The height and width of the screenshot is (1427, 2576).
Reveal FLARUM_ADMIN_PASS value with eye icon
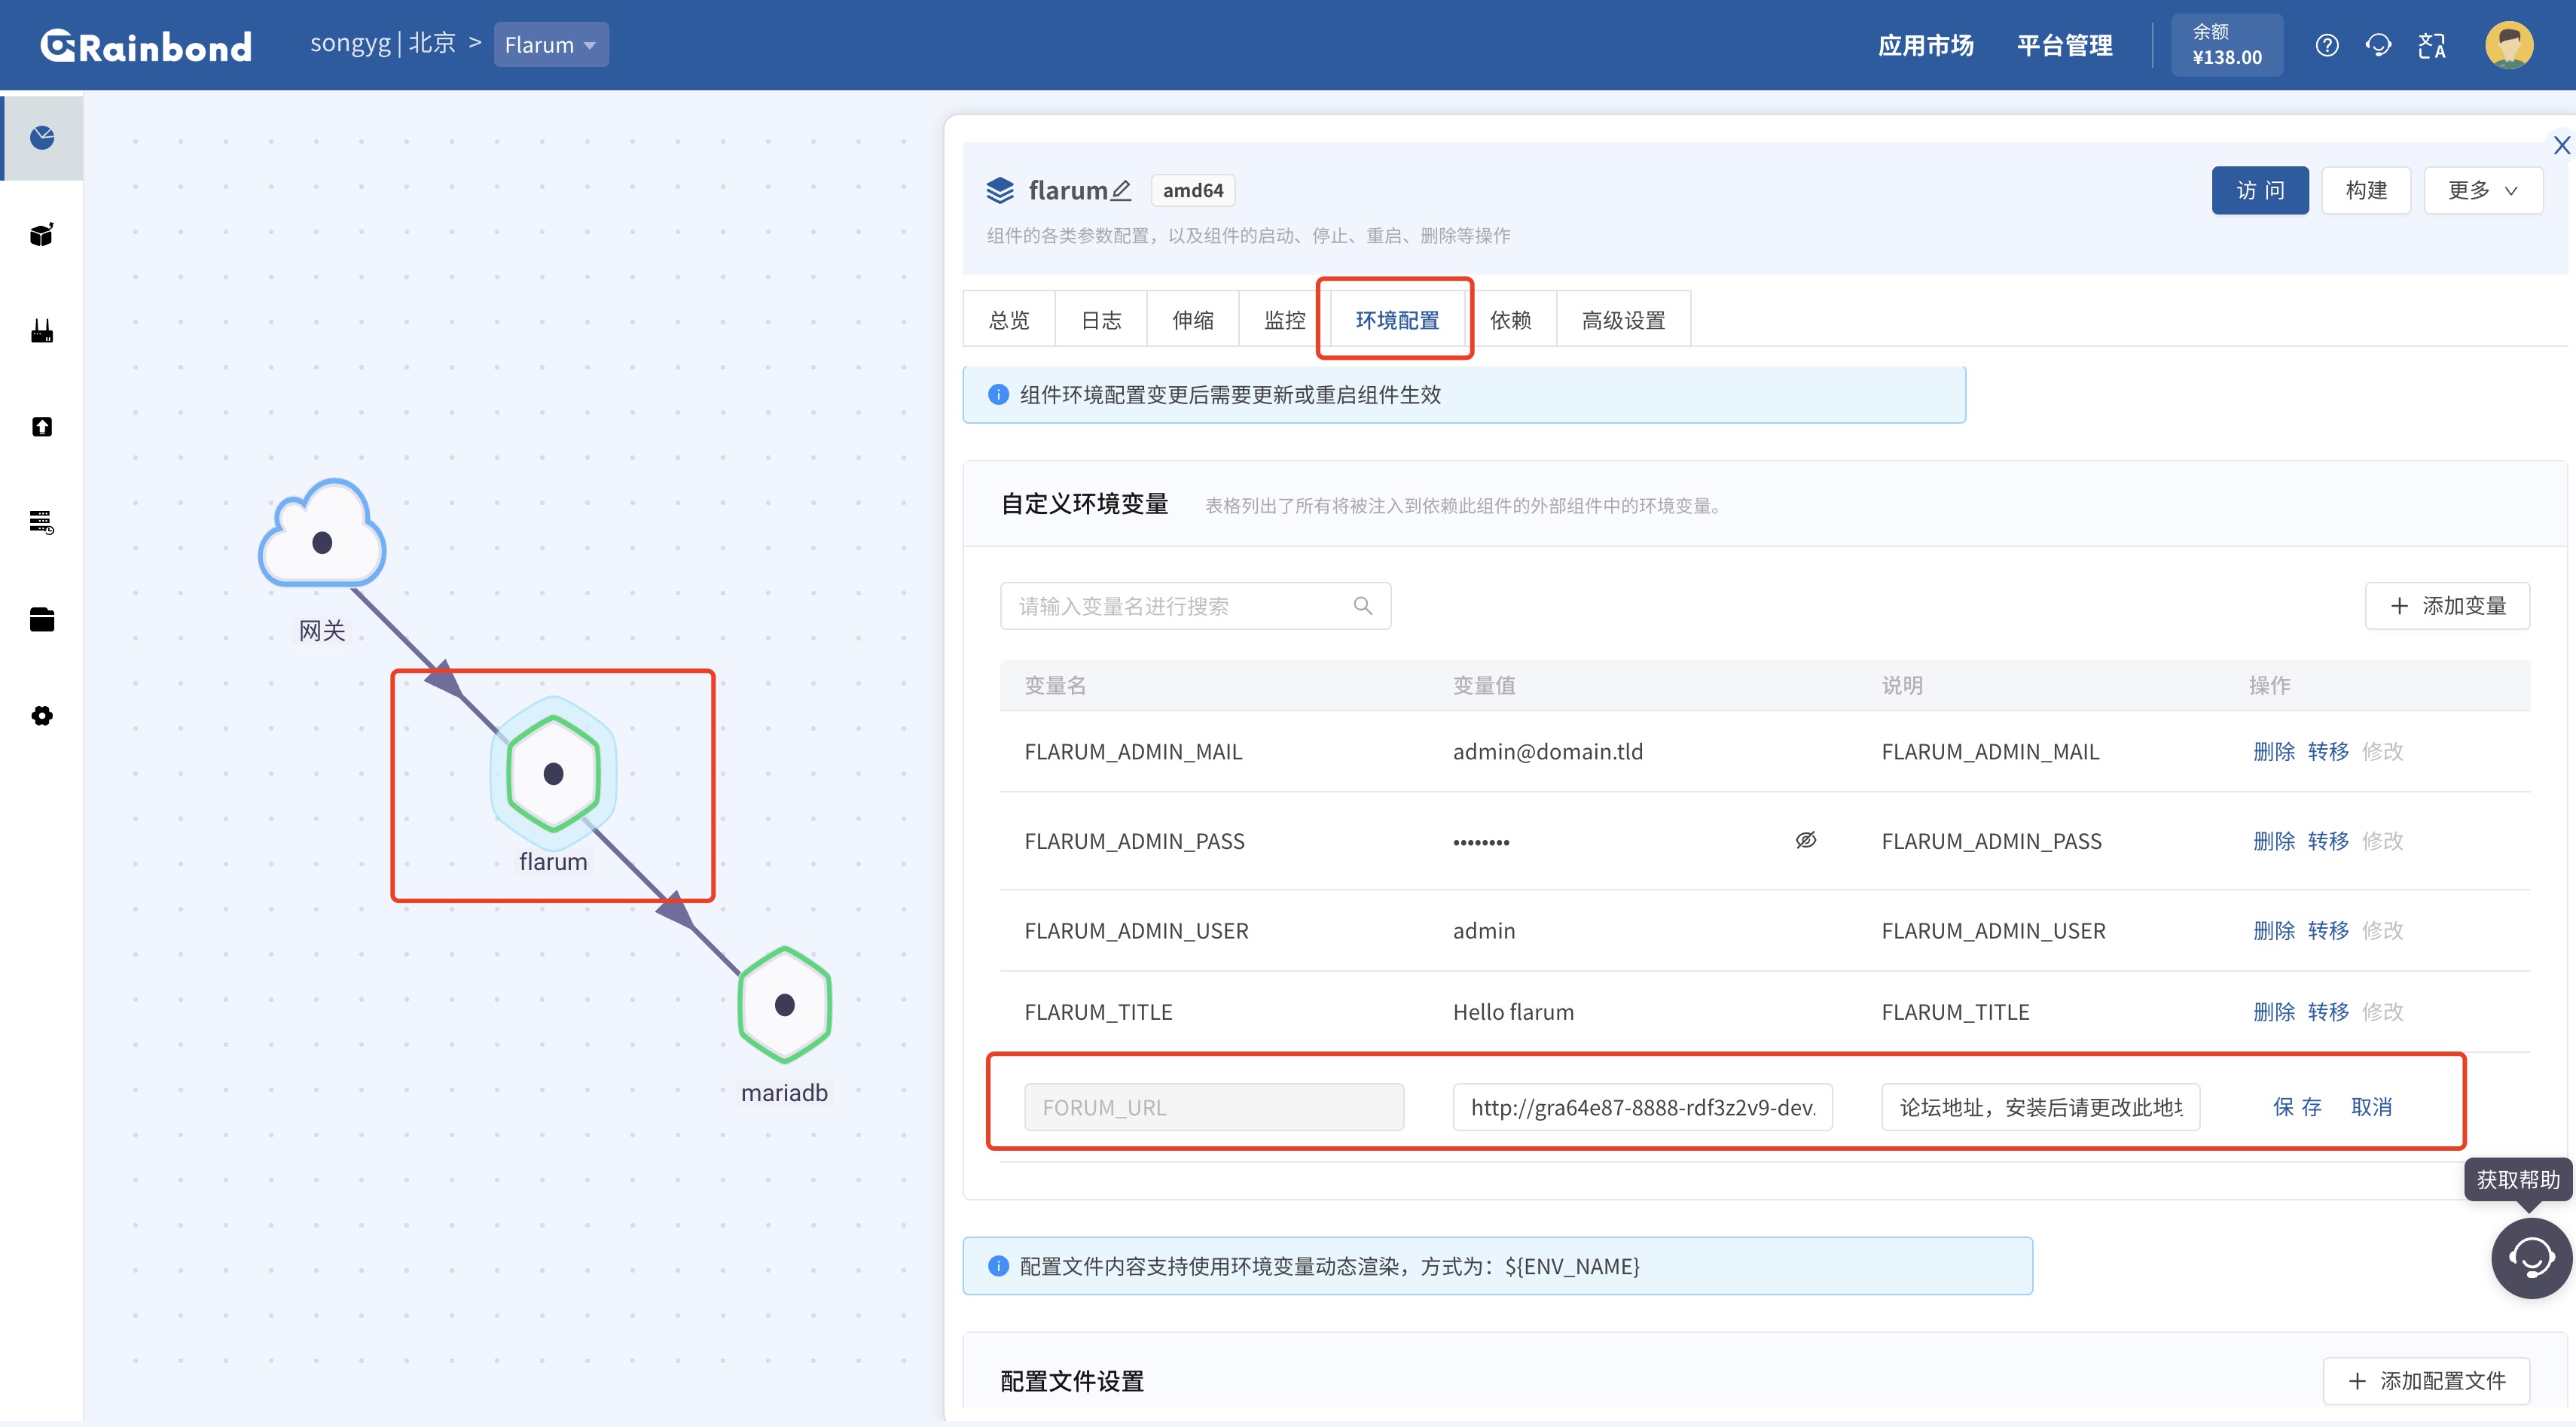coord(1806,841)
